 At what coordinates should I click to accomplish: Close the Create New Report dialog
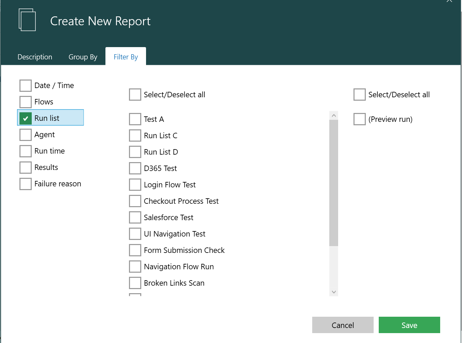click(x=449, y=1)
